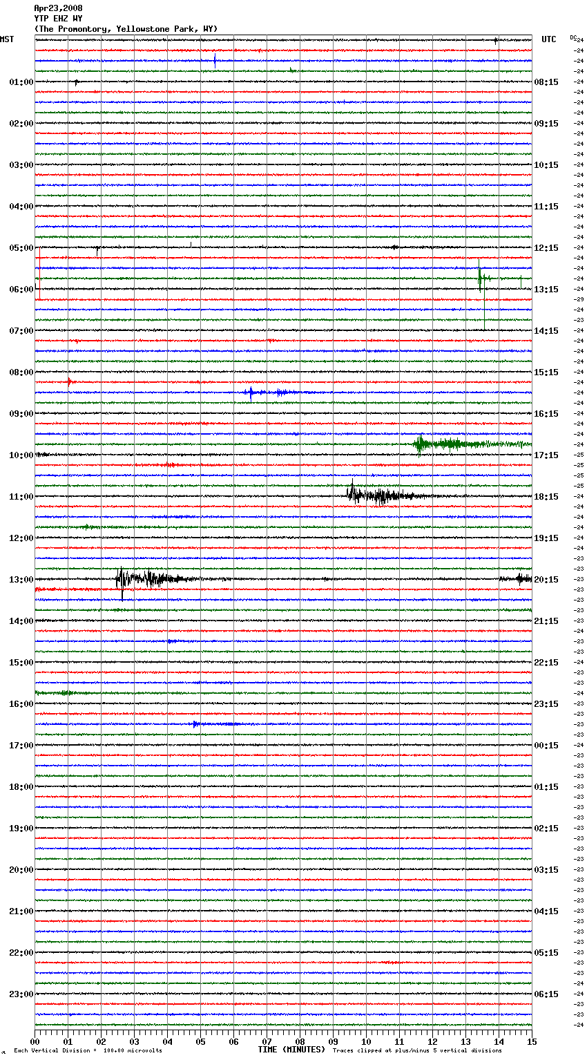The width and height of the screenshot is (587, 1060).
Task: Select the 11:00 MST row label
Action: point(21,497)
